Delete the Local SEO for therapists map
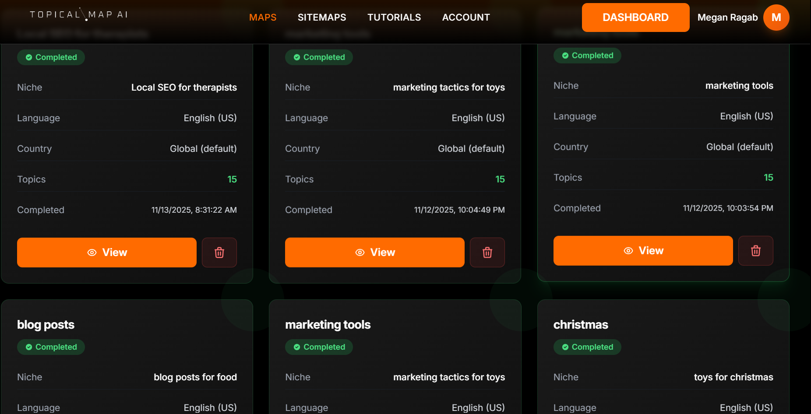Viewport: 811px width, 414px height. click(x=219, y=253)
